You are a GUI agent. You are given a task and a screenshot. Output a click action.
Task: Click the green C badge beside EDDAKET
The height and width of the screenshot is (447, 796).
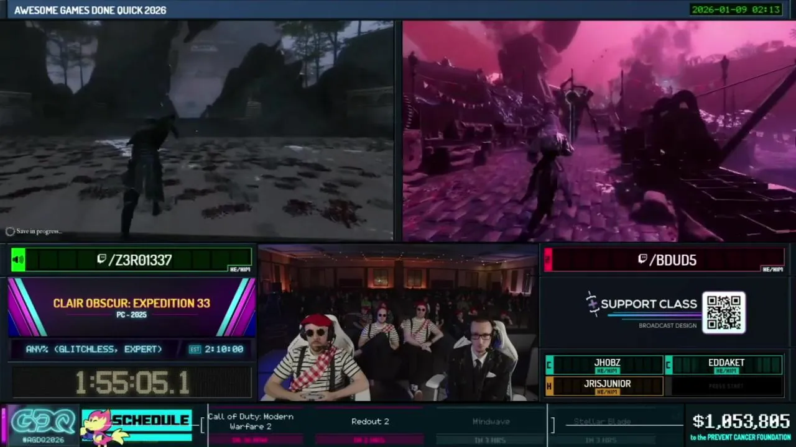tap(668, 365)
